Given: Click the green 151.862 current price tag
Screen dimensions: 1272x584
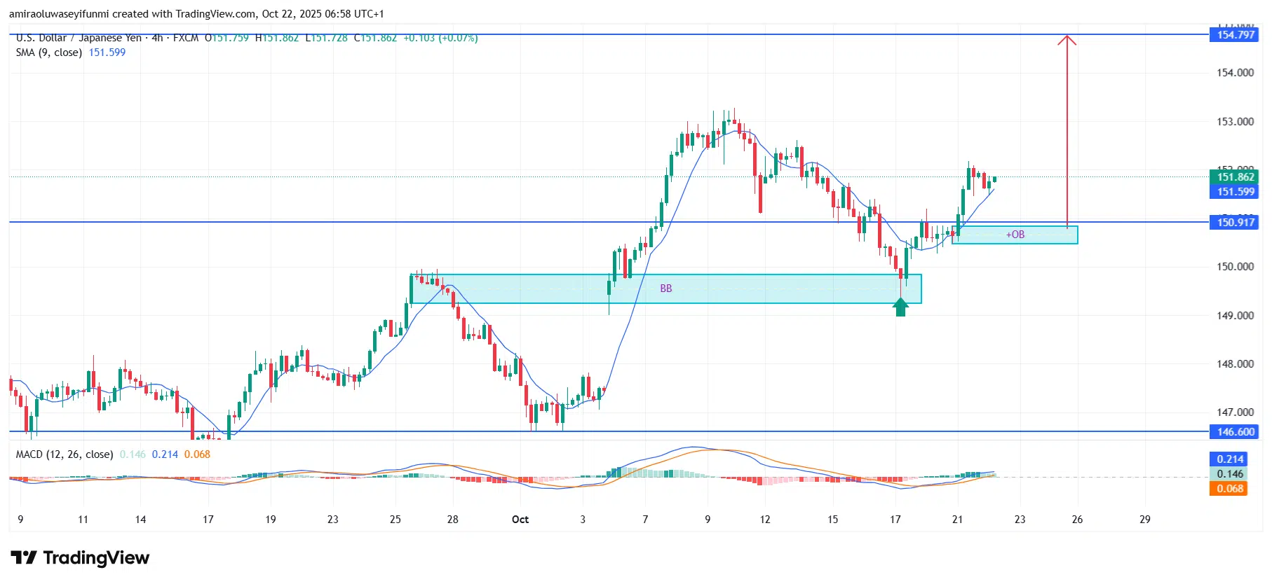Looking at the screenshot, I should coord(1234,177).
